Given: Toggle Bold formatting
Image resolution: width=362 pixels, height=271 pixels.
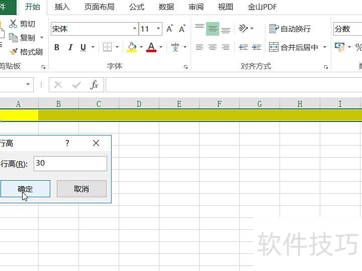Looking at the screenshot, I should point(57,47).
